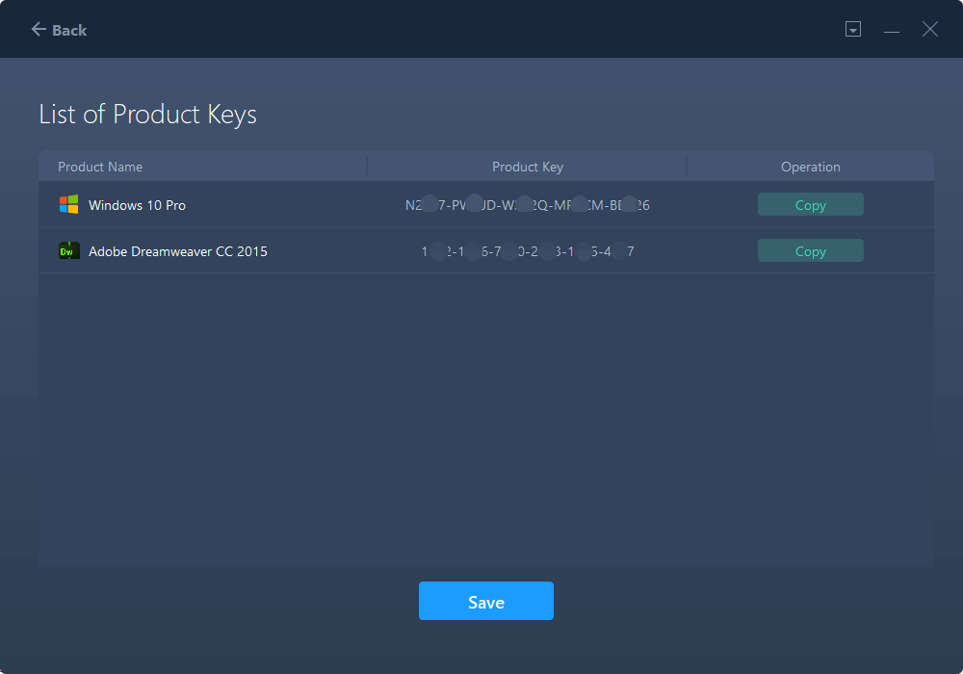Viewport: 963px width, 674px height.
Task: Click the Windows 10 Pro product key
Action: coord(527,205)
